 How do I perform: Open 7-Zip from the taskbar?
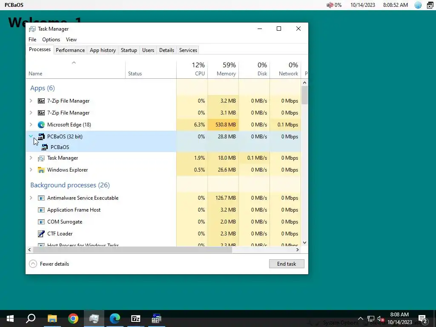[136, 318]
